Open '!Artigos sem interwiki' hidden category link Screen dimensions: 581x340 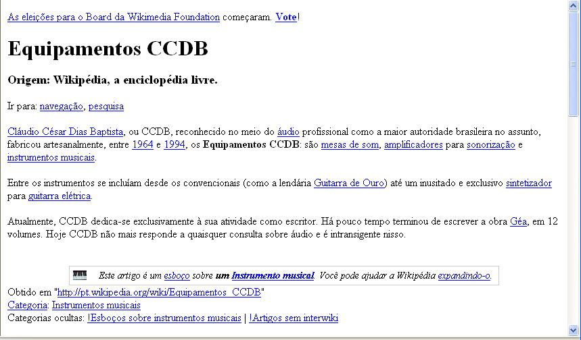pyautogui.click(x=294, y=318)
